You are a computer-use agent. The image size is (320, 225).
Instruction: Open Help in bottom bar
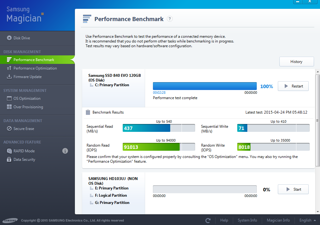224,220
